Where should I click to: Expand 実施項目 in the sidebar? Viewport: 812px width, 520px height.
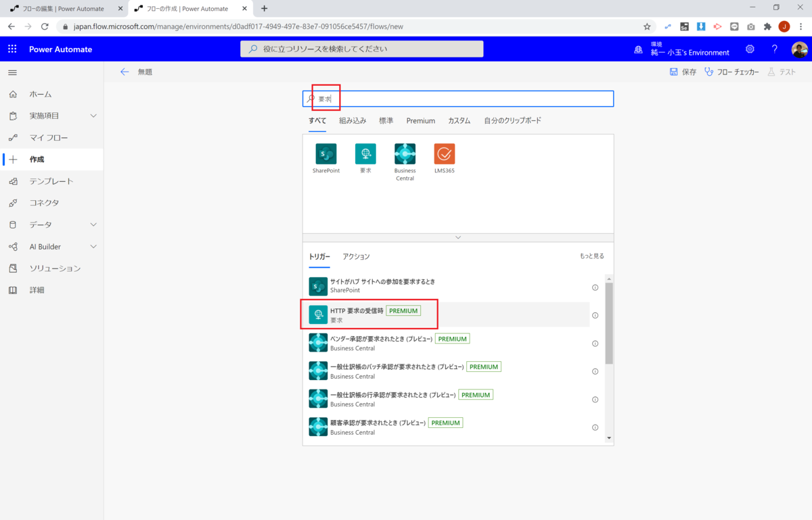coord(93,116)
